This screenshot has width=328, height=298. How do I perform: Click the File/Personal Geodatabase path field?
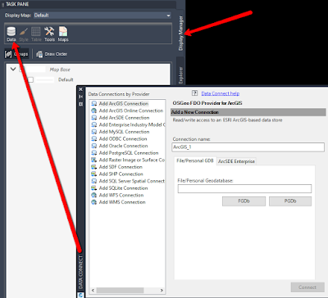click(244, 188)
